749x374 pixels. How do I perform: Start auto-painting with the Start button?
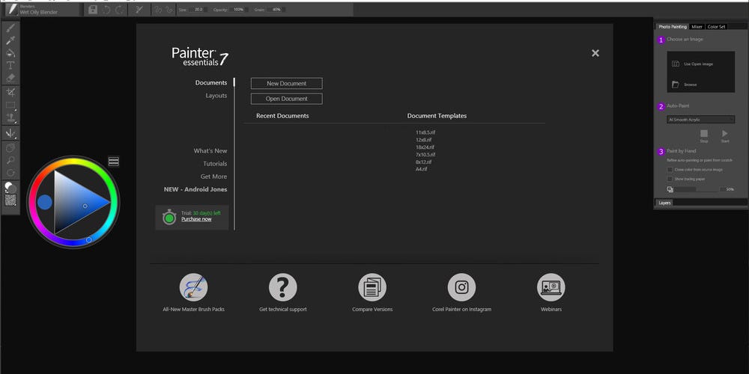tap(725, 135)
